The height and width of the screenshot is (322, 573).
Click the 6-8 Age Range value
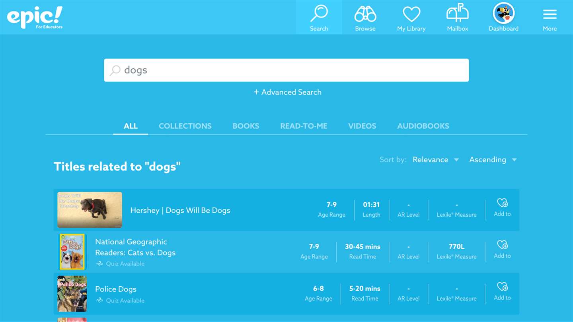(318, 289)
